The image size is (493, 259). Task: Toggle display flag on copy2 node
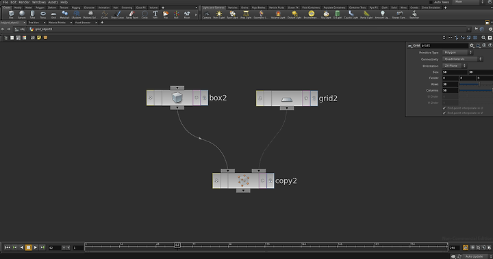[270, 181]
